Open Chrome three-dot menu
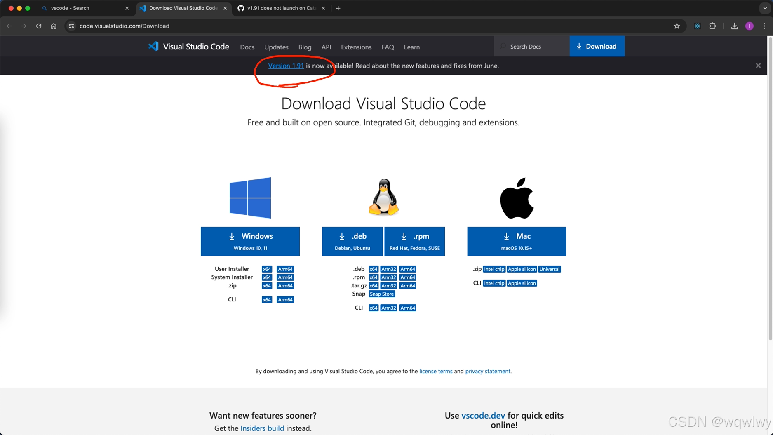 764,26
